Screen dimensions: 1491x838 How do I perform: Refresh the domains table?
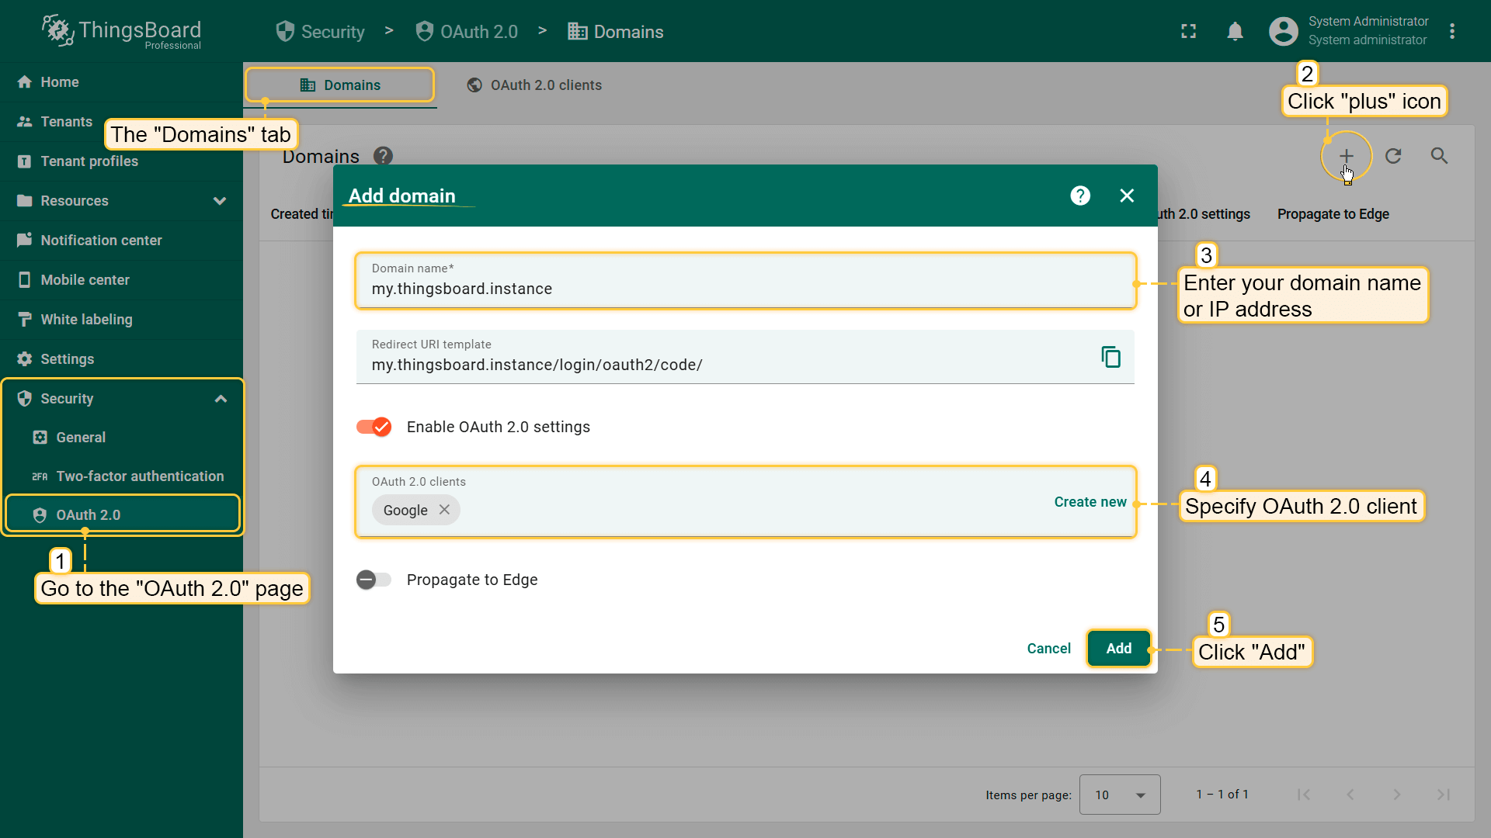[1393, 156]
